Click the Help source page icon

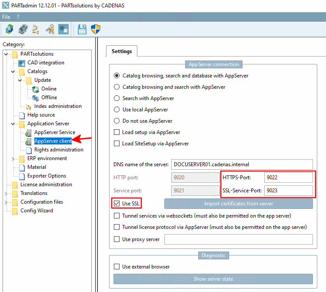[x=22, y=115]
